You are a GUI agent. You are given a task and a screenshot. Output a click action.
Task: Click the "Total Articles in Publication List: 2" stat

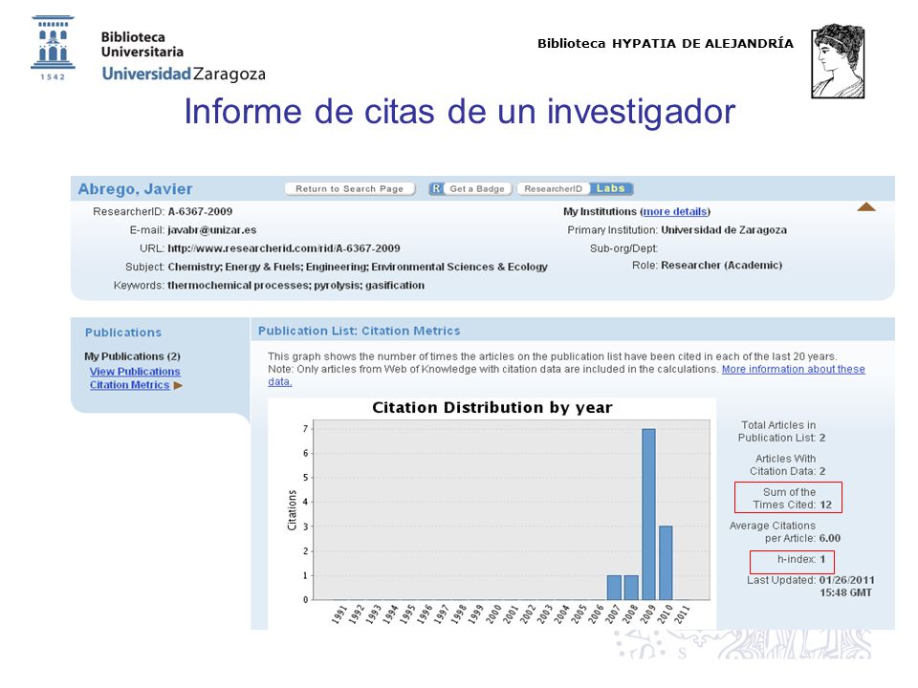coord(781,431)
